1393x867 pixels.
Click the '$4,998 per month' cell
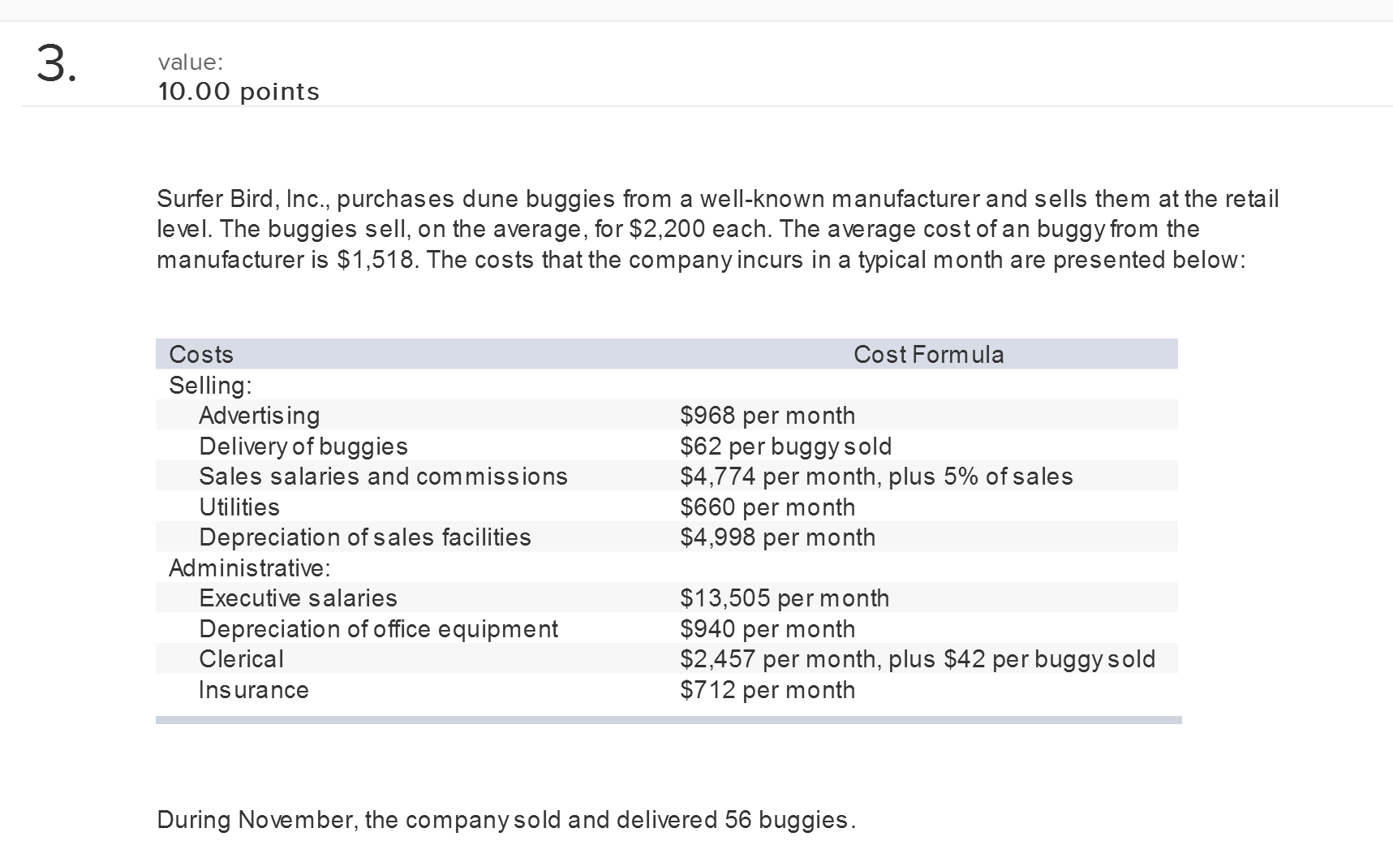777,537
